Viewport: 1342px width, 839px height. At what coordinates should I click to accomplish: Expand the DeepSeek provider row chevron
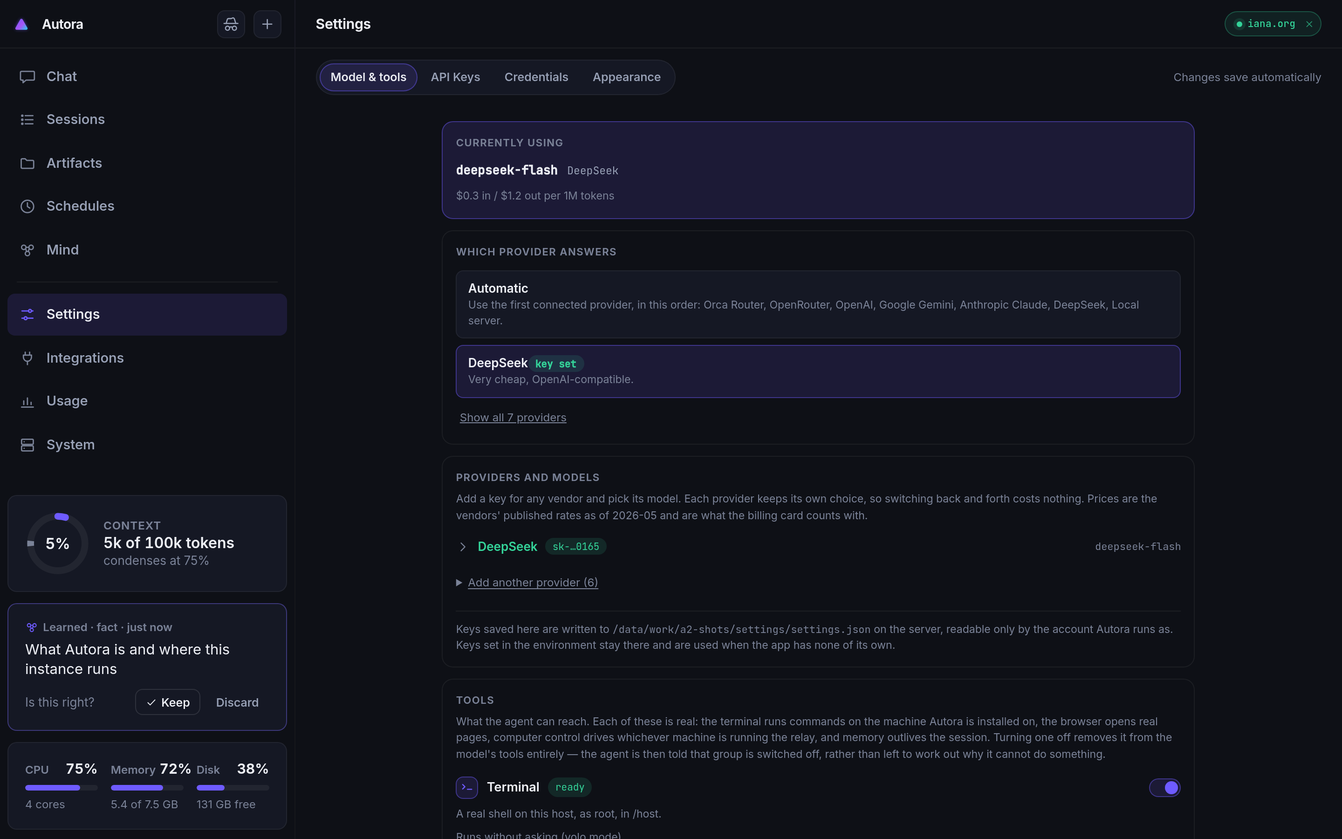click(463, 547)
